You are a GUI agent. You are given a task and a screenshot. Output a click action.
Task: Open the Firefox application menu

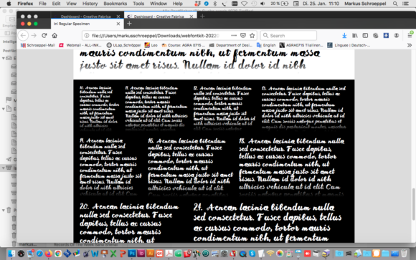click(x=25, y=4)
